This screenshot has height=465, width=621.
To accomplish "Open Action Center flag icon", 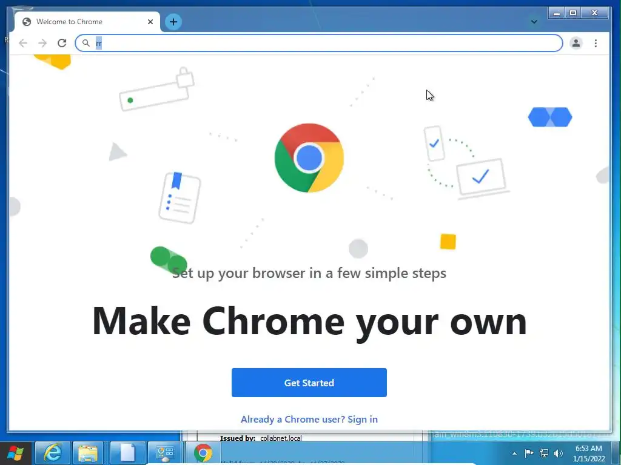I will point(529,453).
